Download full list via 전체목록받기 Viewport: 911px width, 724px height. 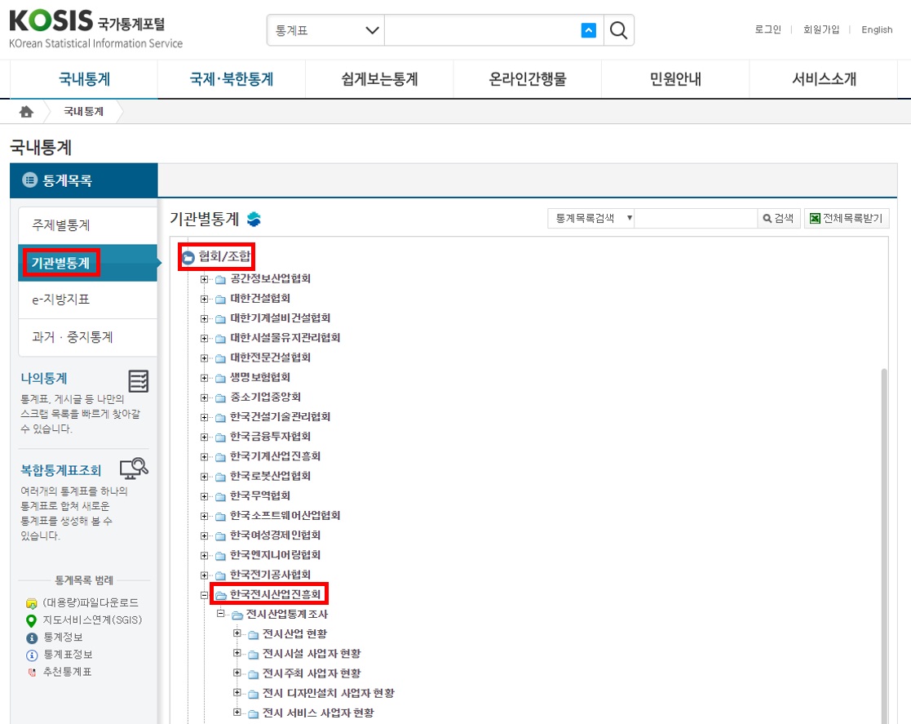pyautogui.click(x=847, y=218)
